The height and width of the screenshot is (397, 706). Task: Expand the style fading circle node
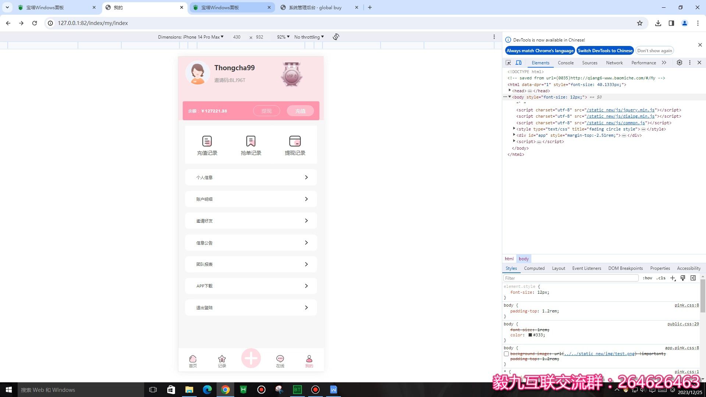514,129
